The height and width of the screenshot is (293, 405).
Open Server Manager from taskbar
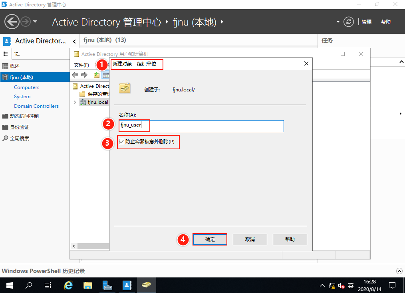pyautogui.click(x=107, y=285)
